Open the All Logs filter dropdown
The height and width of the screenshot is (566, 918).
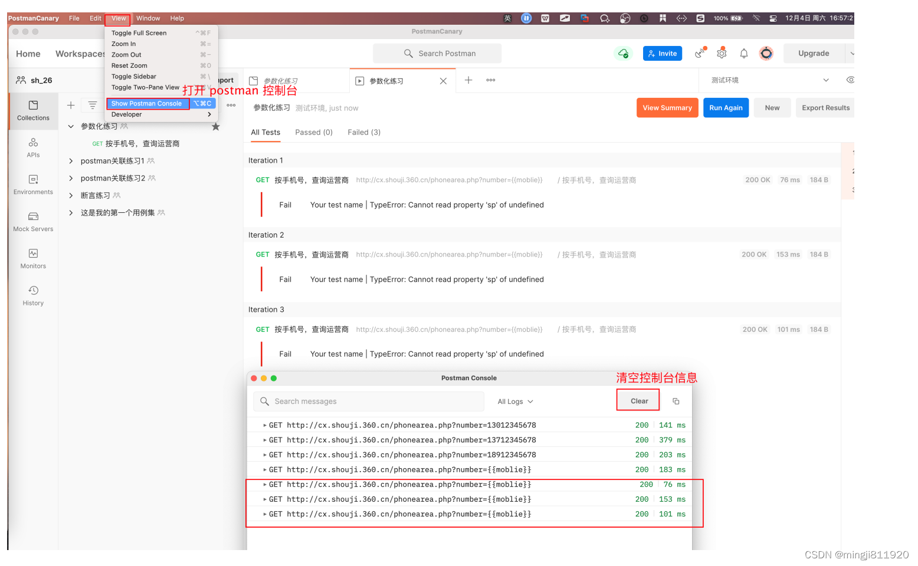click(x=515, y=402)
